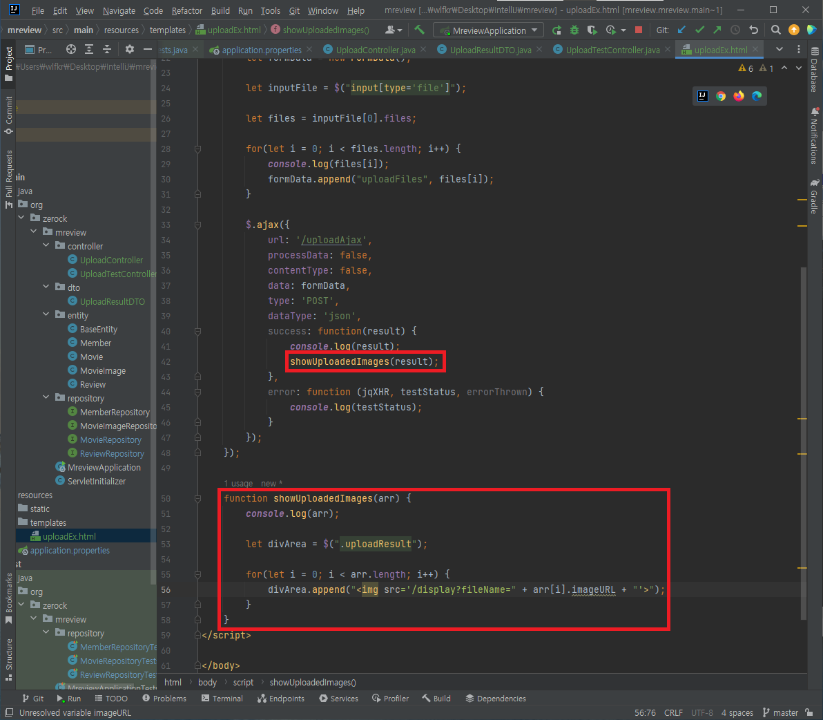Collapse all nodes in the Project panel
The width and height of the screenshot is (823, 720).
point(107,49)
